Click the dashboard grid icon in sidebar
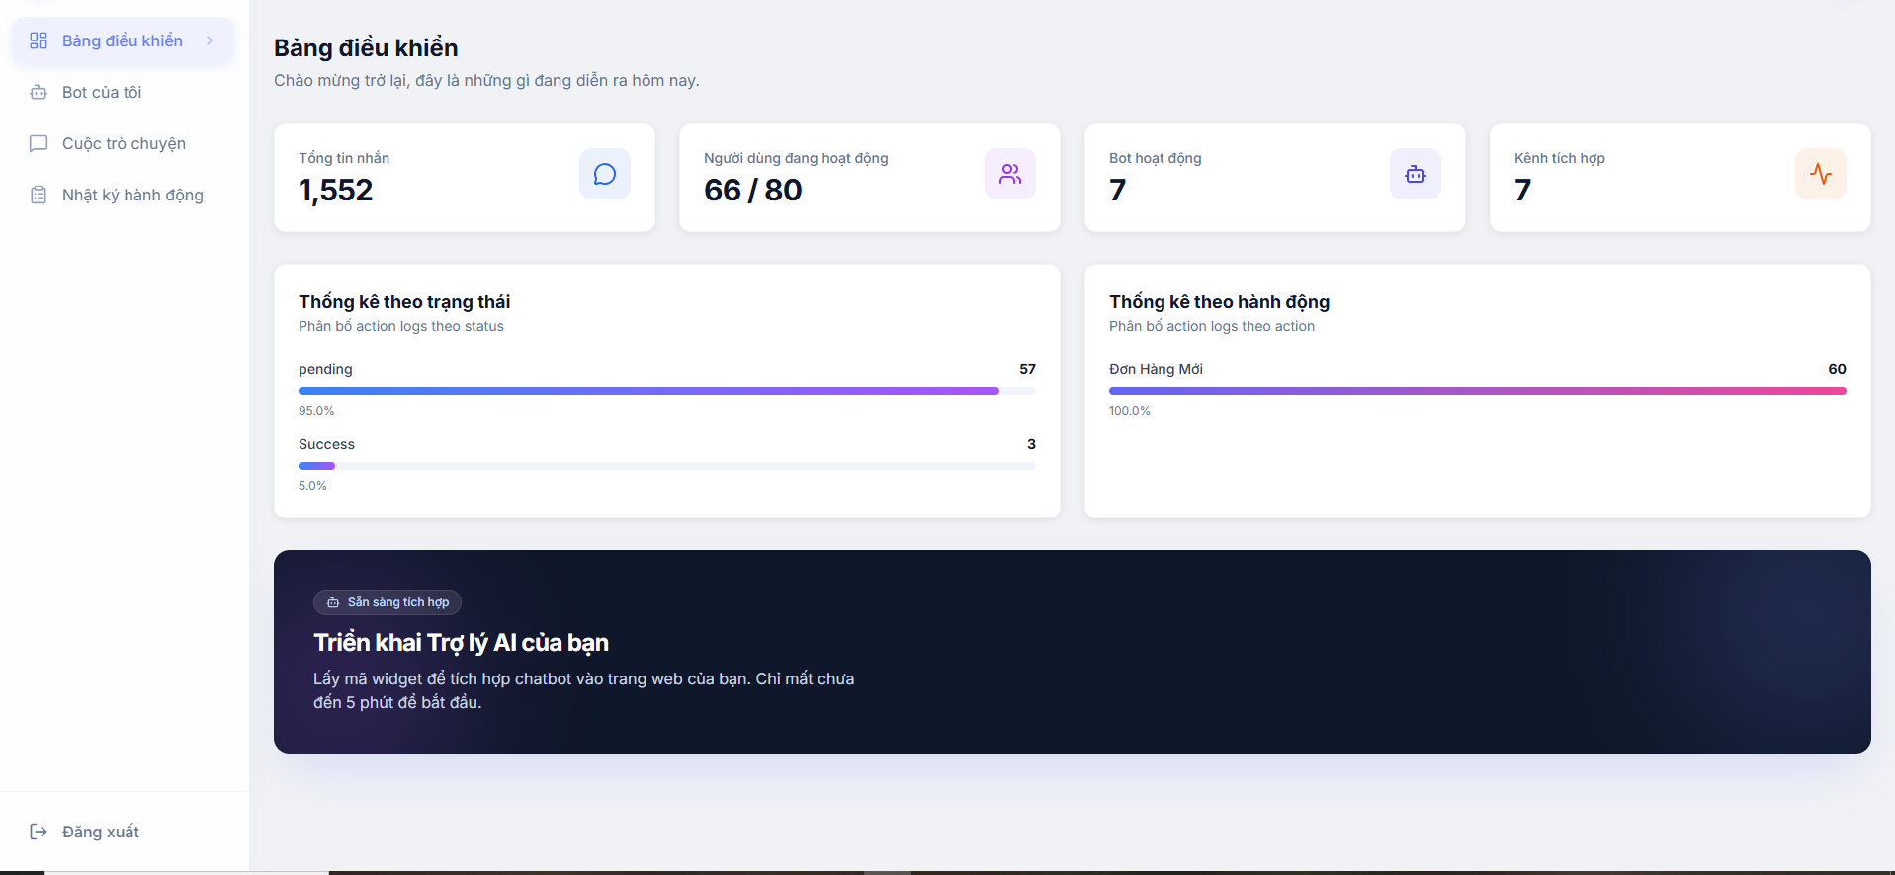The image size is (1895, 875). pos(39,40)
